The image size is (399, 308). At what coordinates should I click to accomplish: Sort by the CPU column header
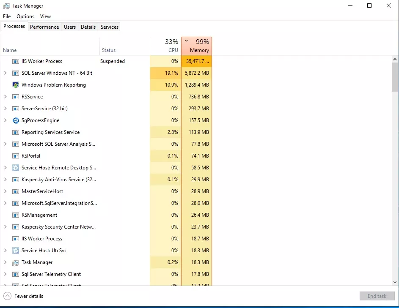[166, 46]
